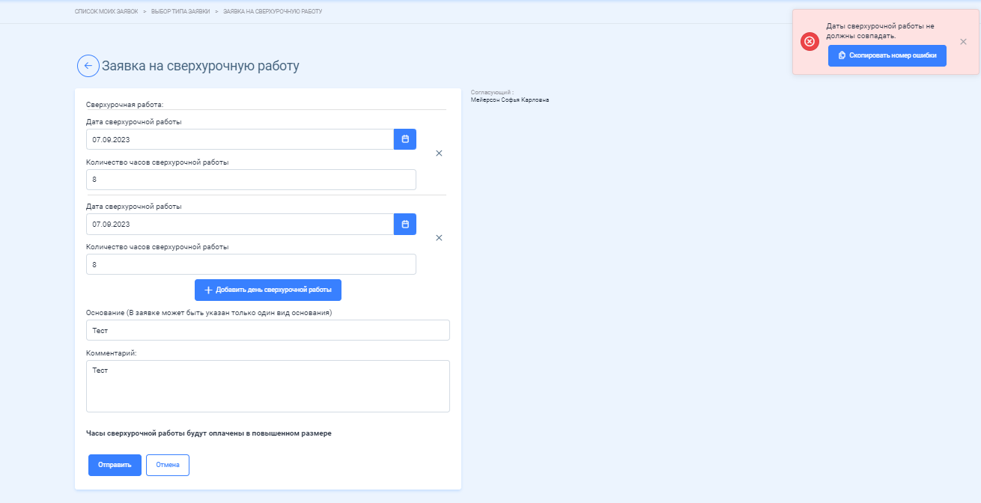
Task: Dismiss the red error notification
Action: pyautogui.click(x=964, y=42)
